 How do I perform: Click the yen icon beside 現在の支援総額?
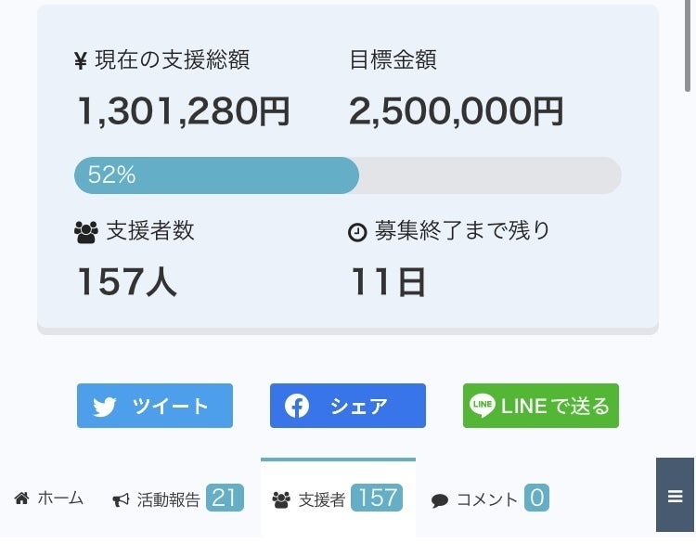81,61
